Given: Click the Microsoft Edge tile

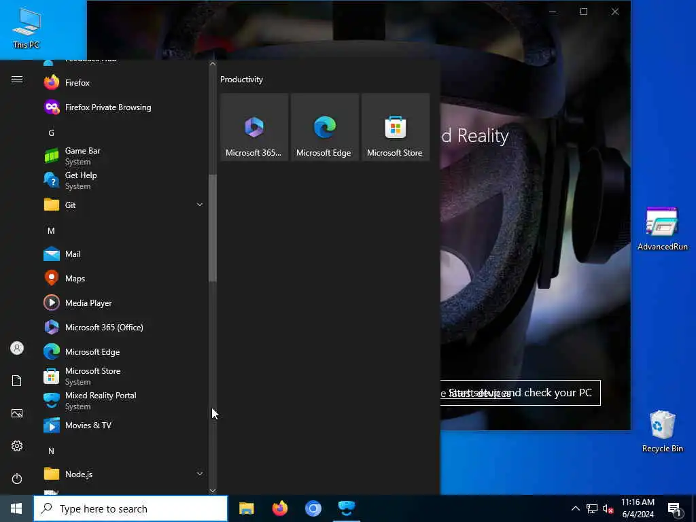Looking at the screenshot, I should point(325,127).
